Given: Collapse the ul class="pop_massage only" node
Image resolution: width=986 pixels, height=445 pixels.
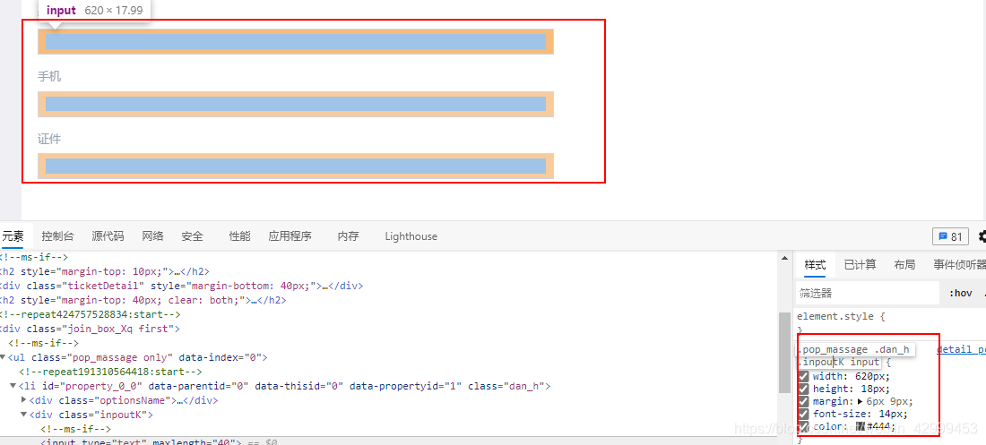Looking at the screenshot, I should click(x=3, y=357).
